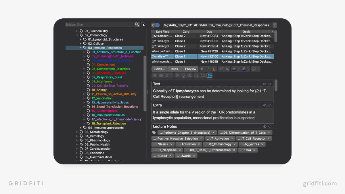Insert an ordered numbered list
Image resolution: width=345 pixels, height=194 pixels.
pos(161,76)
